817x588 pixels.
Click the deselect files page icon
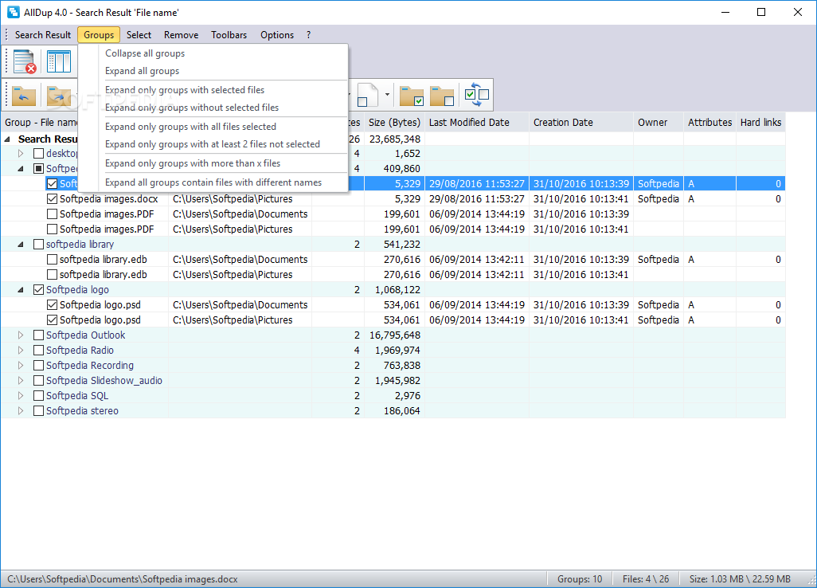367,95
